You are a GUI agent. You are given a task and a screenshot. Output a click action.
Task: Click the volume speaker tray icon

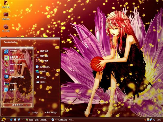point(154,120)
